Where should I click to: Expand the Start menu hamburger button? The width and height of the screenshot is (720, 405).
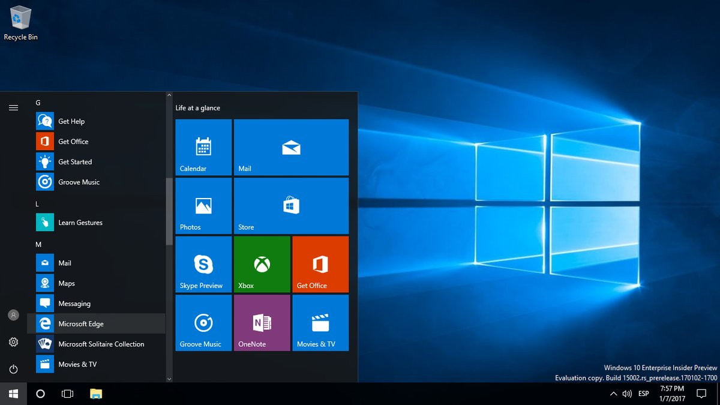(13, 107)
